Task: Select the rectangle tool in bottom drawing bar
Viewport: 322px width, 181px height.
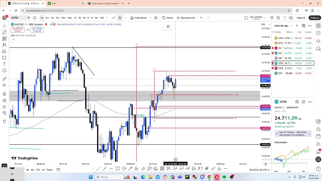Action: point(117,169)
